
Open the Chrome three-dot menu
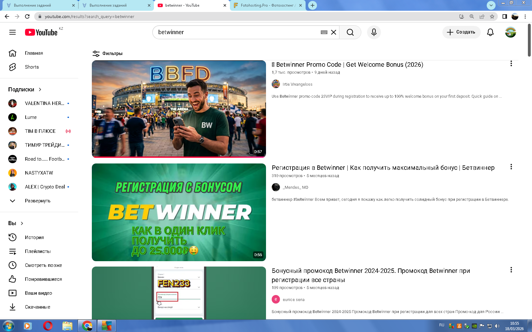click(525, 16)
